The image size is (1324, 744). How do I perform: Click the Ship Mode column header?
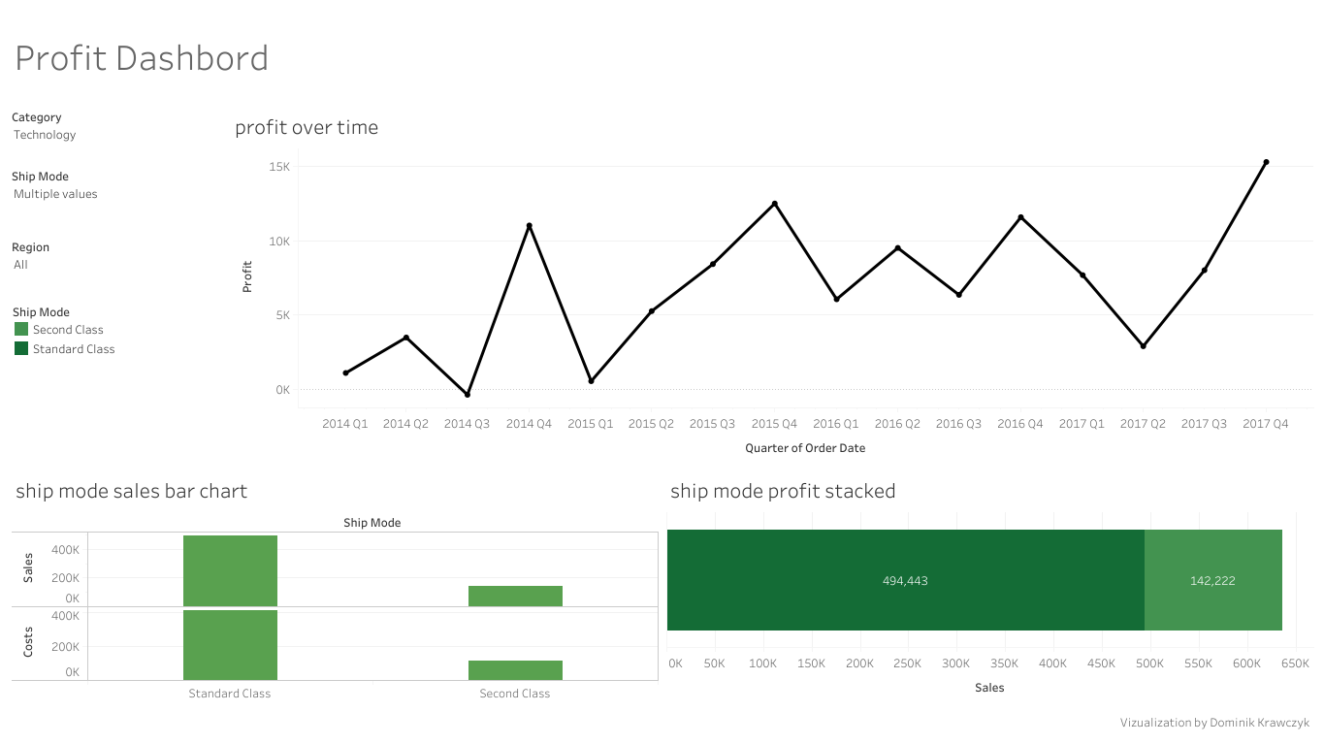(371, 523)
